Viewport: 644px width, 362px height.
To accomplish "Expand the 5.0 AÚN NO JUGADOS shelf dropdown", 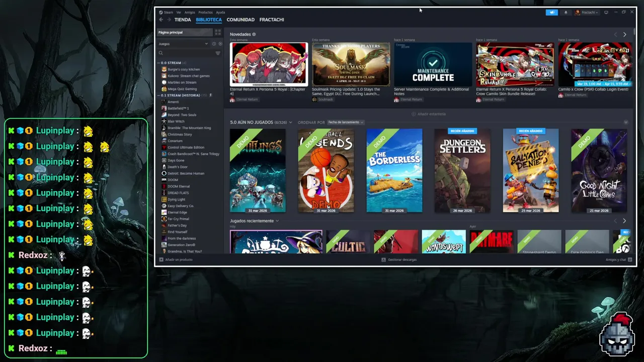I will coord(290,122).
